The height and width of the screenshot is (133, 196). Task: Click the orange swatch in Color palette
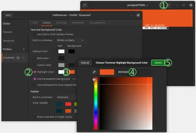[68, 111]
